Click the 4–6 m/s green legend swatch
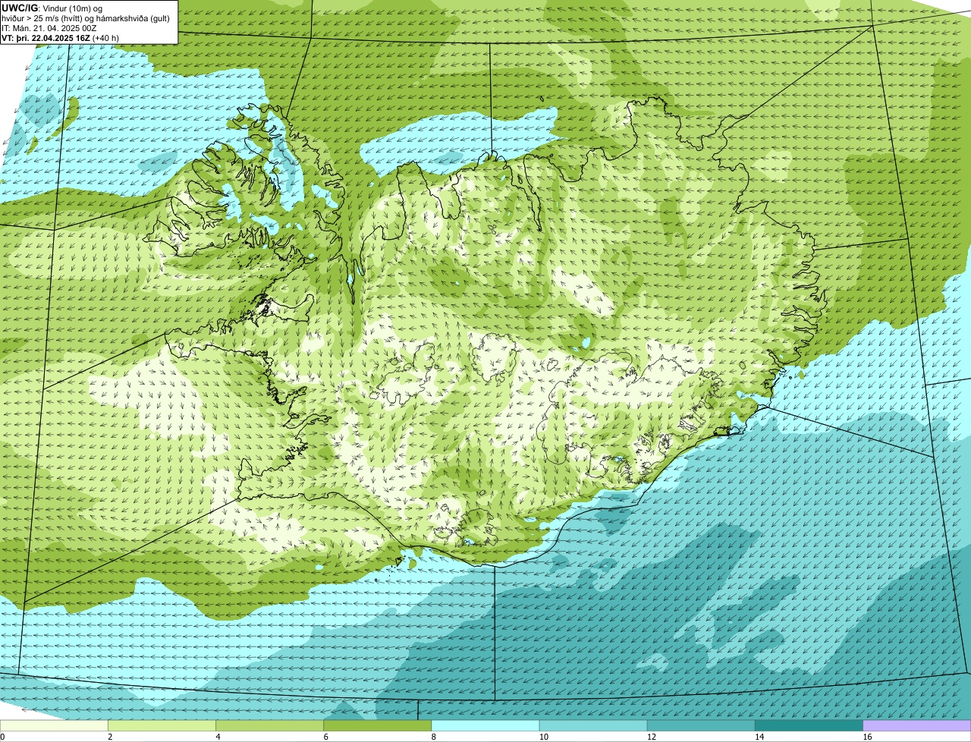 coord(269,725)
